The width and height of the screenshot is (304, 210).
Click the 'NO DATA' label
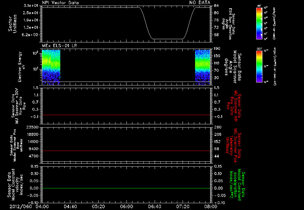200,3
